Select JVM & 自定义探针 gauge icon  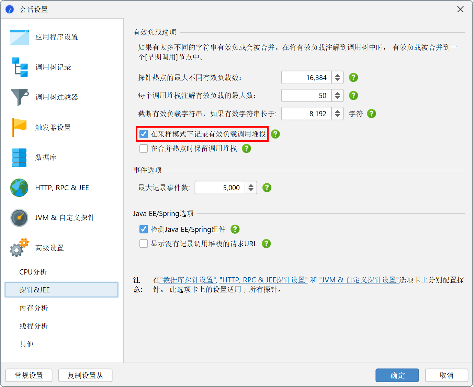(x=19, y=218)
